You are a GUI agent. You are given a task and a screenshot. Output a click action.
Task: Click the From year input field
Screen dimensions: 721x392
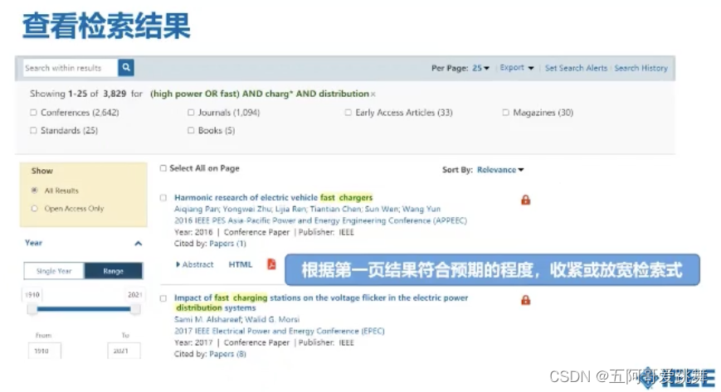pos(44,351)
